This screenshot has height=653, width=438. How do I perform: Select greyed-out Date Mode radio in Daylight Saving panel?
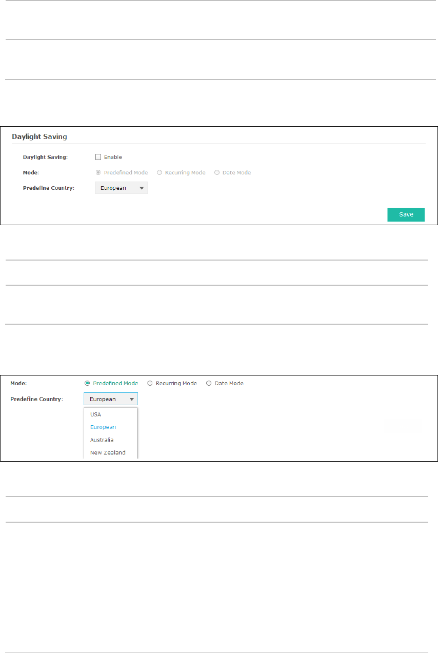[217, 173]
